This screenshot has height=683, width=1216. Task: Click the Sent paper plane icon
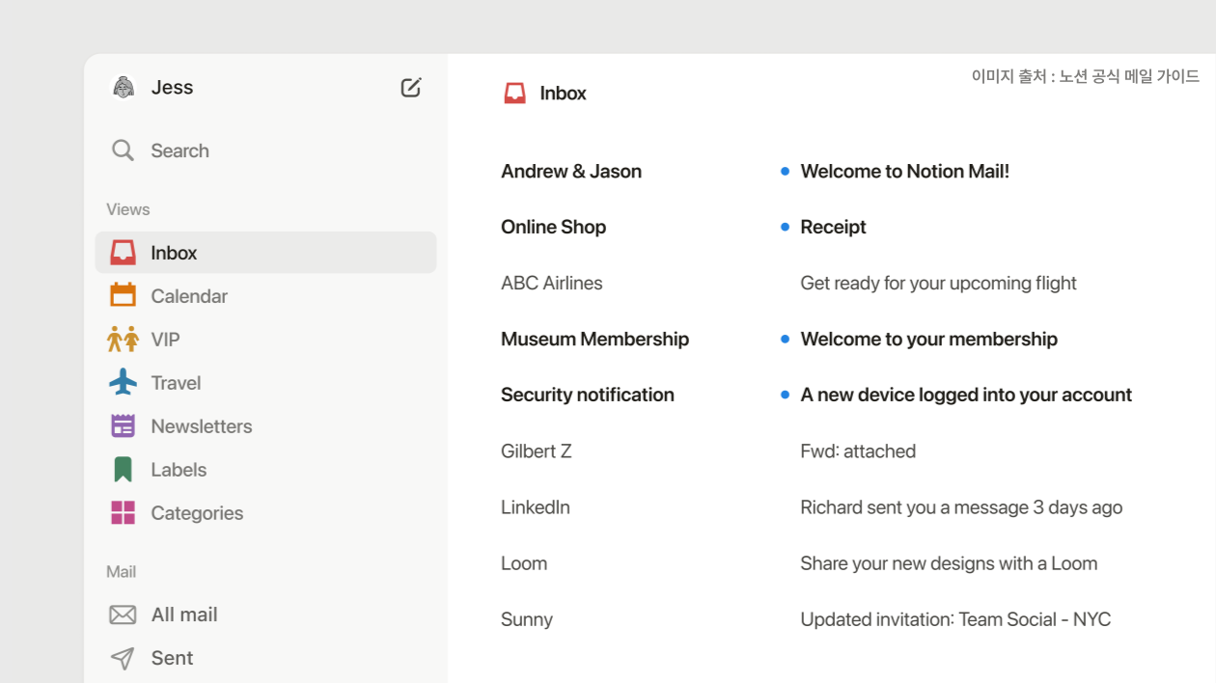point(123,658)
